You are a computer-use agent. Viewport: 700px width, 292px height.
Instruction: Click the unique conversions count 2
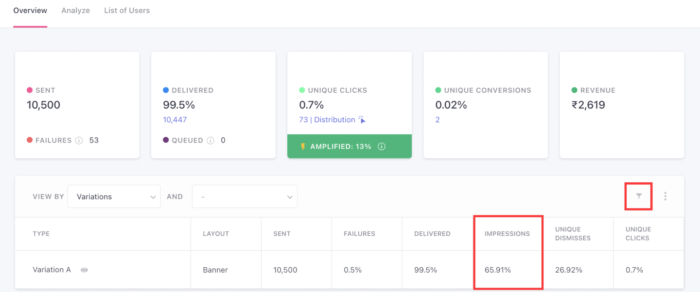click(437, 120)
